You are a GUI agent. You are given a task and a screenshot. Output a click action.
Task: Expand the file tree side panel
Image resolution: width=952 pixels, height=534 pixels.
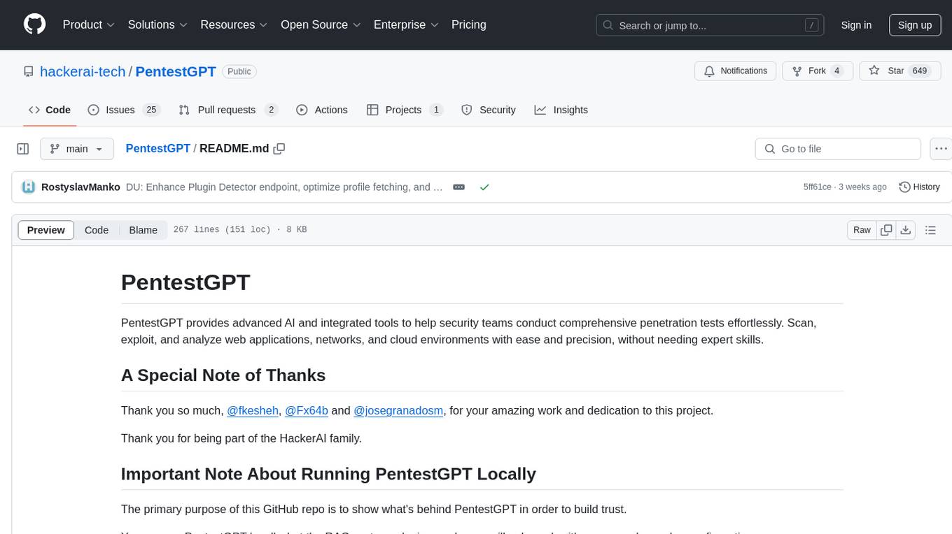click(x=22, y=149)
